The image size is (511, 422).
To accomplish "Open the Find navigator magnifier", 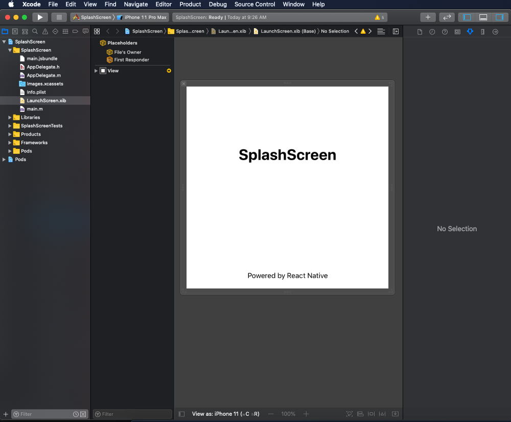I will pyautogui.click(x=35, y=31).
